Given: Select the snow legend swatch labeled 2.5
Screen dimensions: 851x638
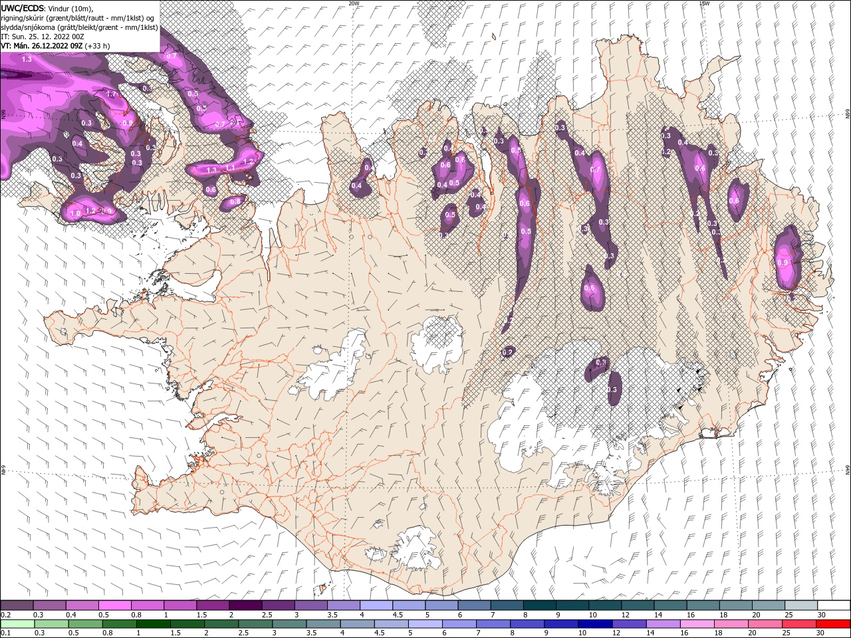Looking at the screenshot, I should [x=277, y=605].
